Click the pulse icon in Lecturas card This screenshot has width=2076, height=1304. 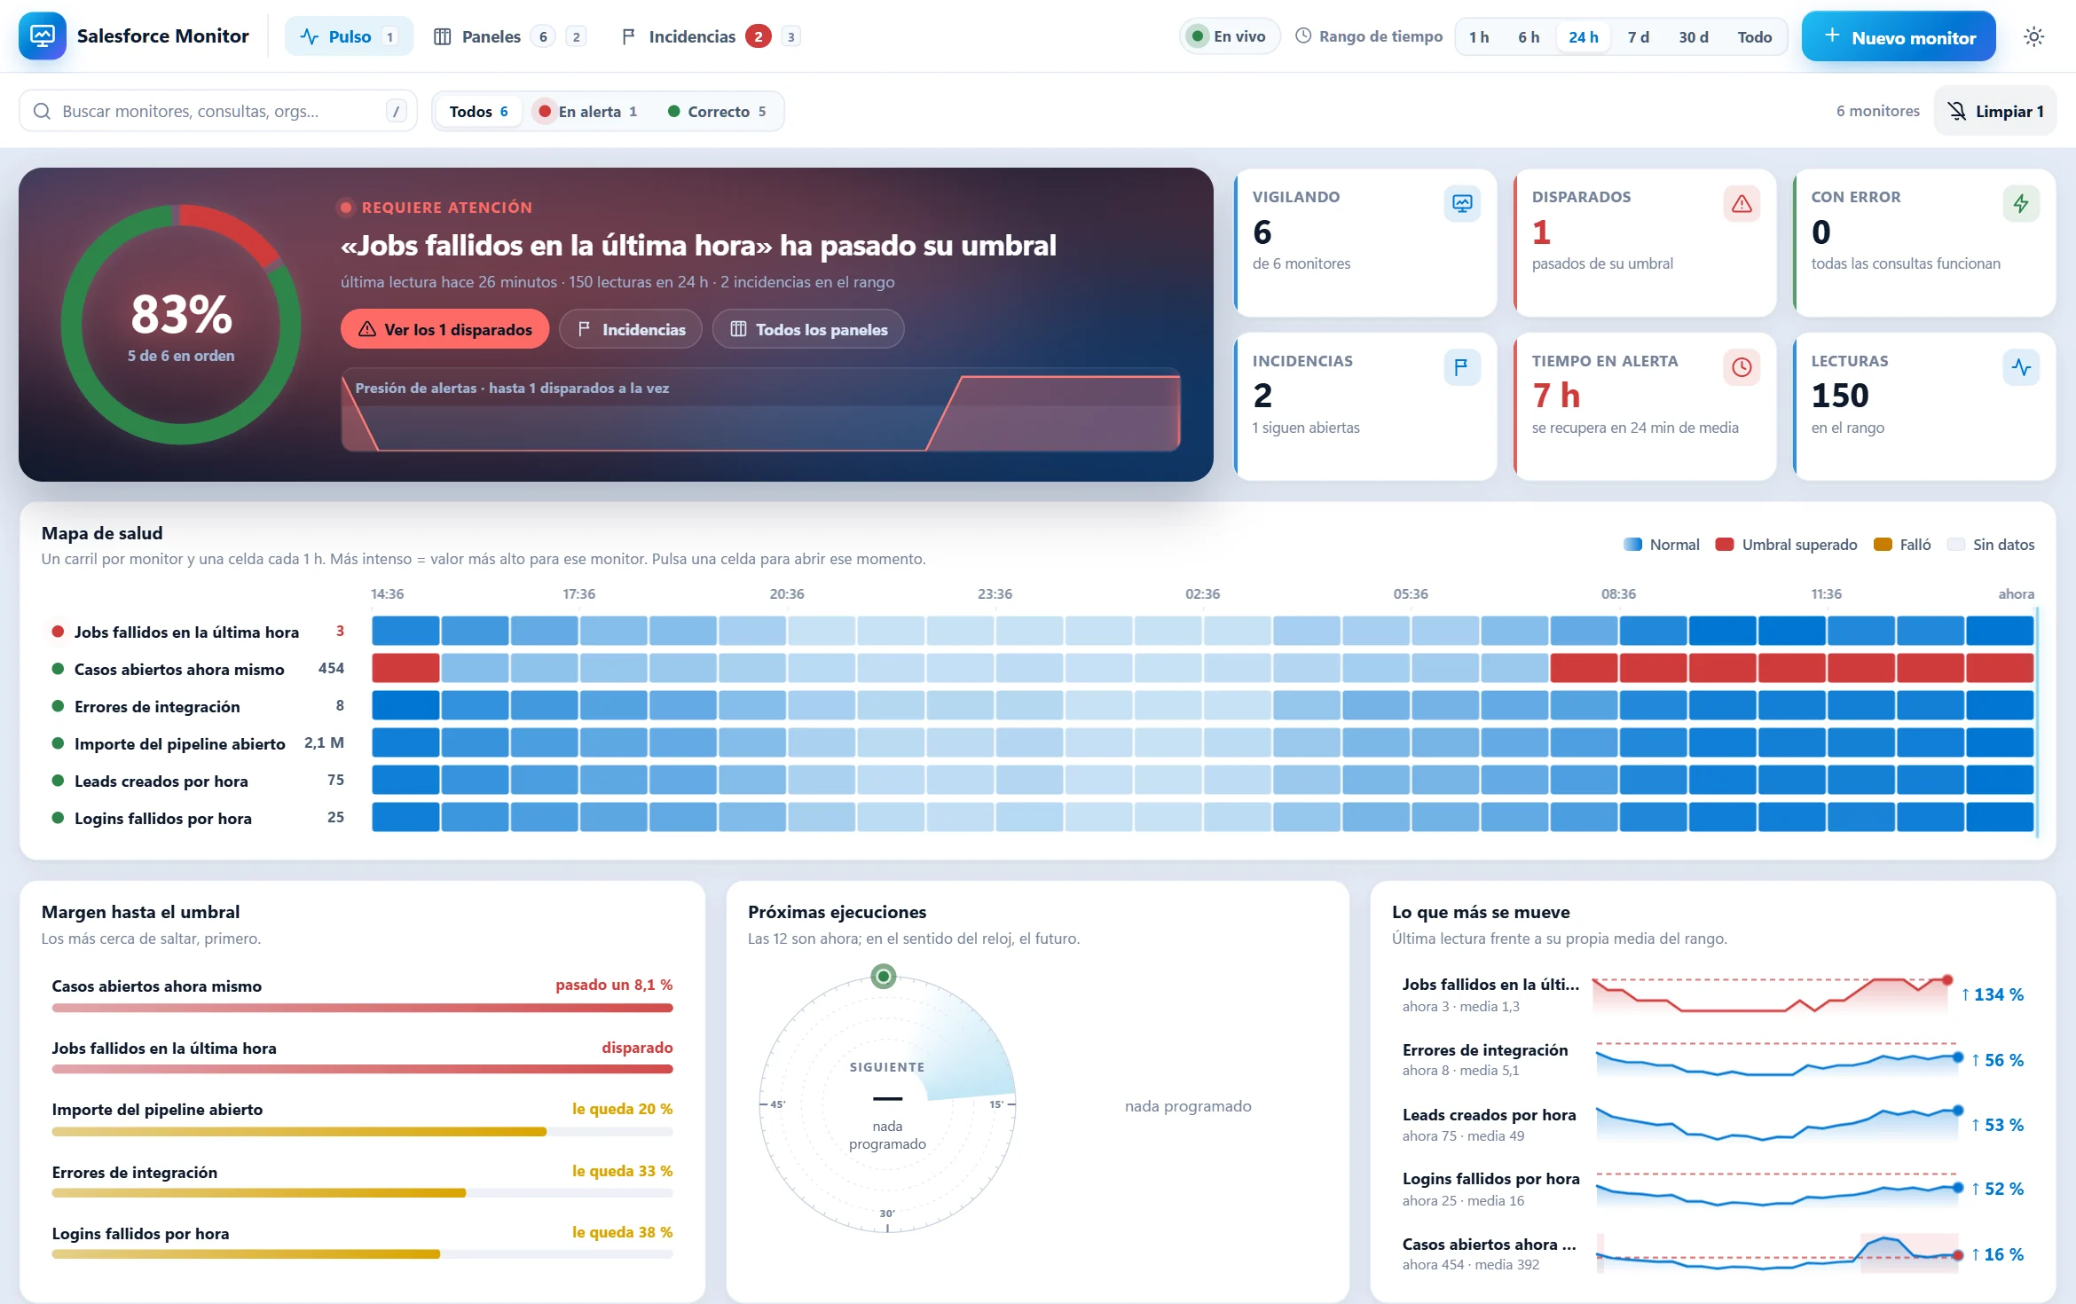pos(2021,367)
